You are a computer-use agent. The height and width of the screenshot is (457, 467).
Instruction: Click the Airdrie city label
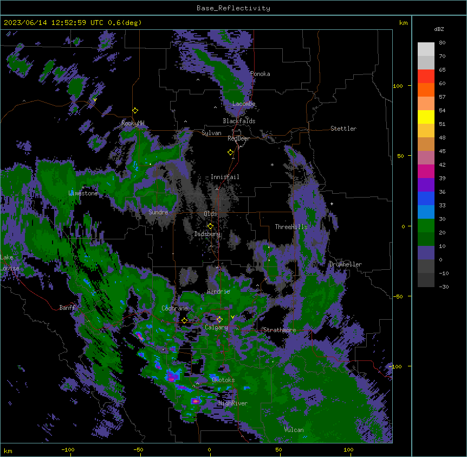(x=219, y=291)
